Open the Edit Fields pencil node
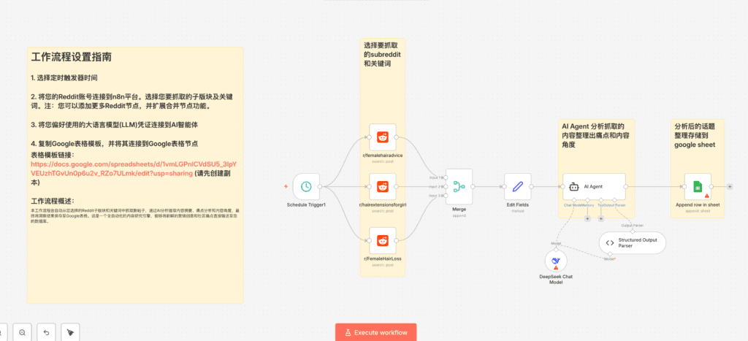Image resolution: width=748 pixels, height=341 pixels. tap(518, 187)
